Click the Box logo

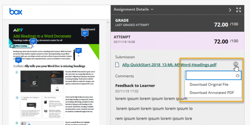point(16,11)
